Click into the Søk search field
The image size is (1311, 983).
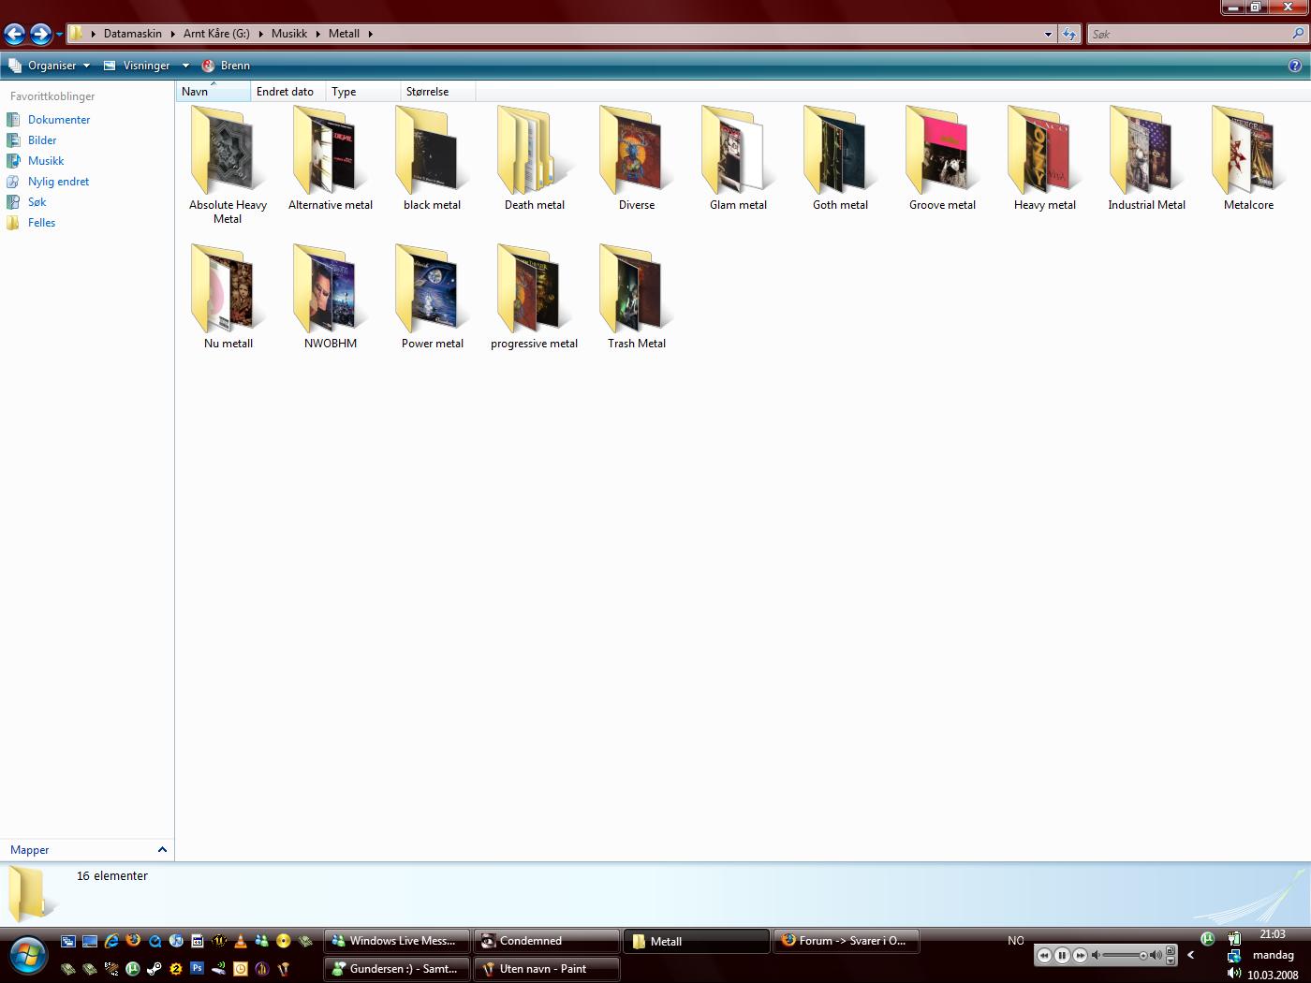tap(1189, 34)
